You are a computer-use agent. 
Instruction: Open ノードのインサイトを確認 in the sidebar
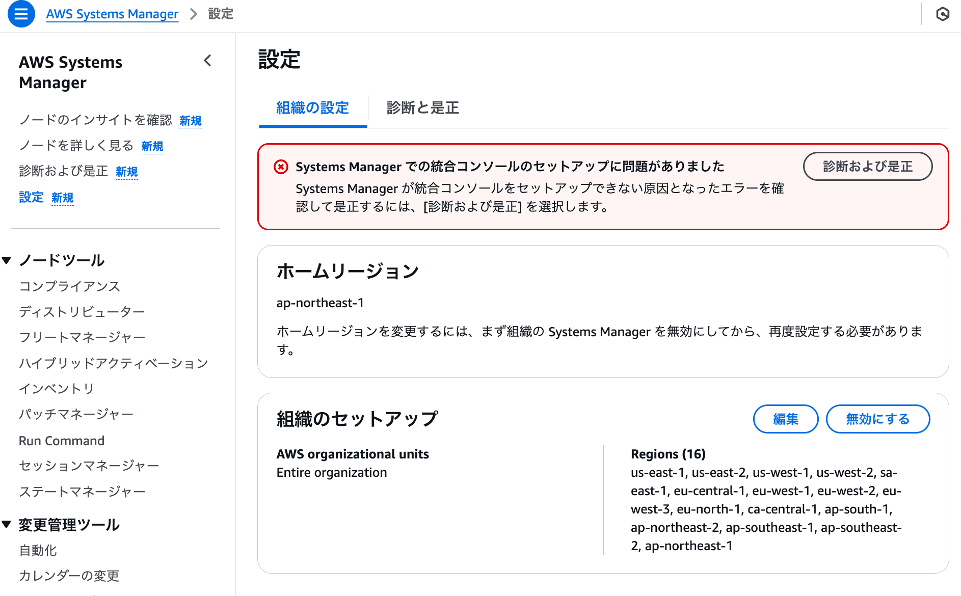tap(96, 120)
